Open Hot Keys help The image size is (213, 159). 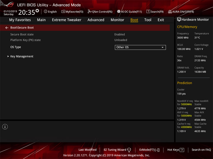[x=176, y=150]
